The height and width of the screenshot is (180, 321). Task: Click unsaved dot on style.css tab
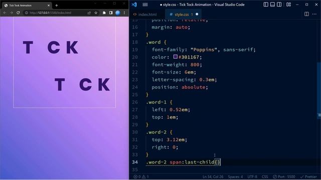(x=197, y=14)
